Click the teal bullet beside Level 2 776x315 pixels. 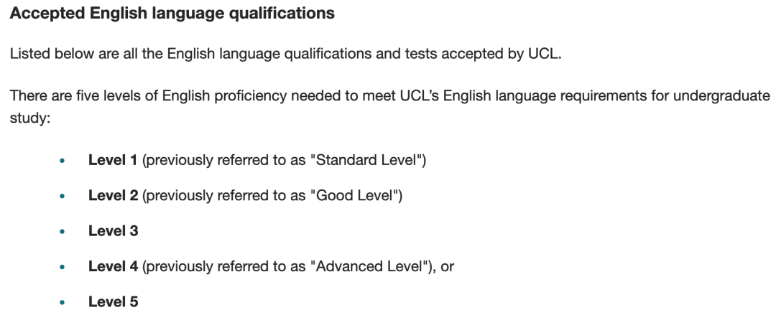click(x=62, y=196)
